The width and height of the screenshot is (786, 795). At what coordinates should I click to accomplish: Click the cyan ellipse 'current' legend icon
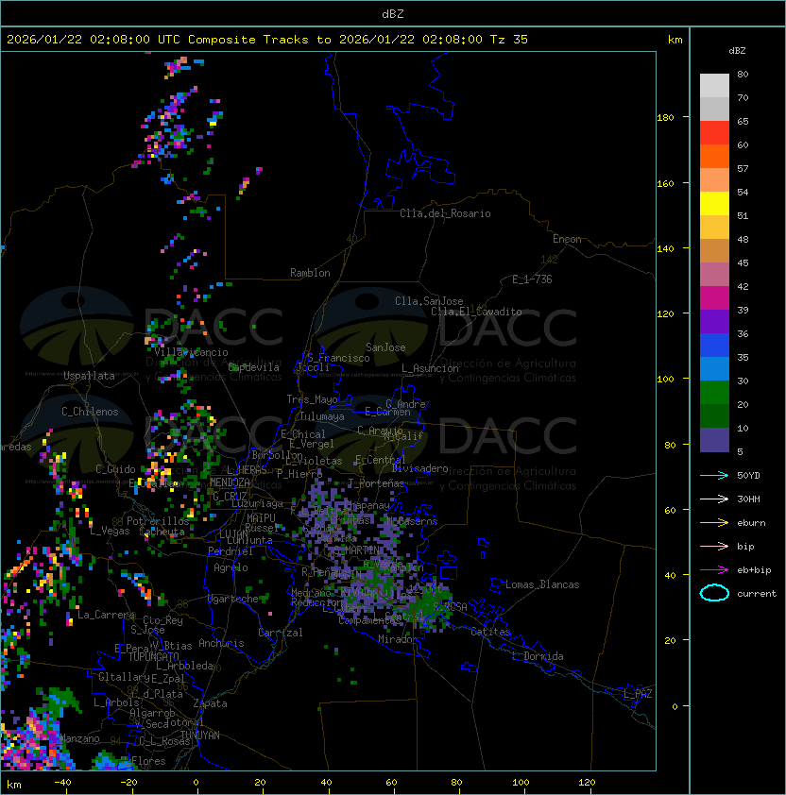(x=714, y=593)
